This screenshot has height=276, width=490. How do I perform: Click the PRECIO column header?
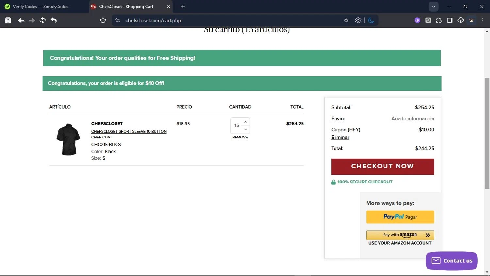click(x=184, y=107)
